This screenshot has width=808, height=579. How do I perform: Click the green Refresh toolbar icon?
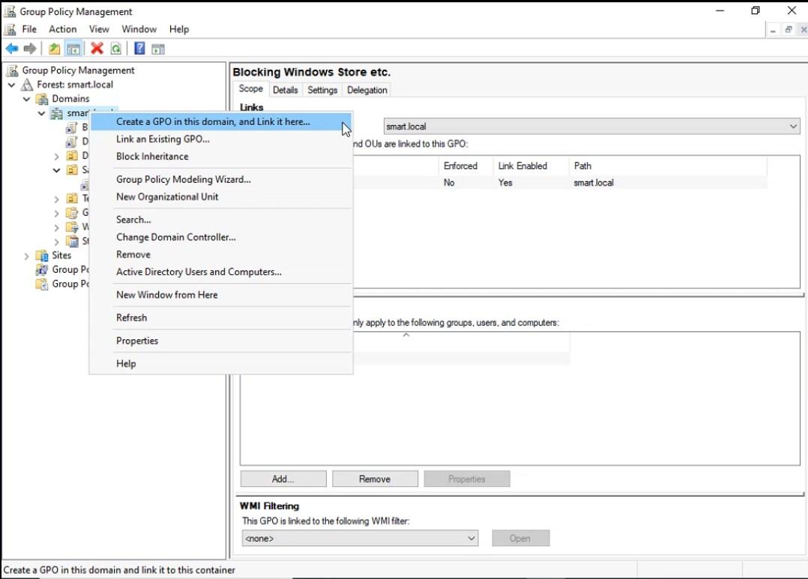[116, 49]
